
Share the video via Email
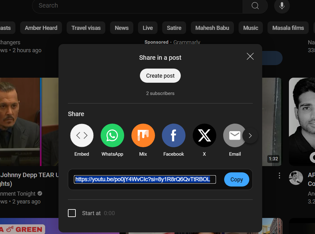pyautogui.click(x=235, y=135)
